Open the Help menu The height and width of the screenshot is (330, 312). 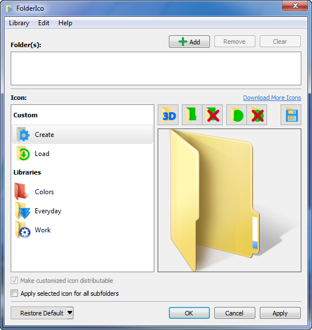(x=65, y=23)
